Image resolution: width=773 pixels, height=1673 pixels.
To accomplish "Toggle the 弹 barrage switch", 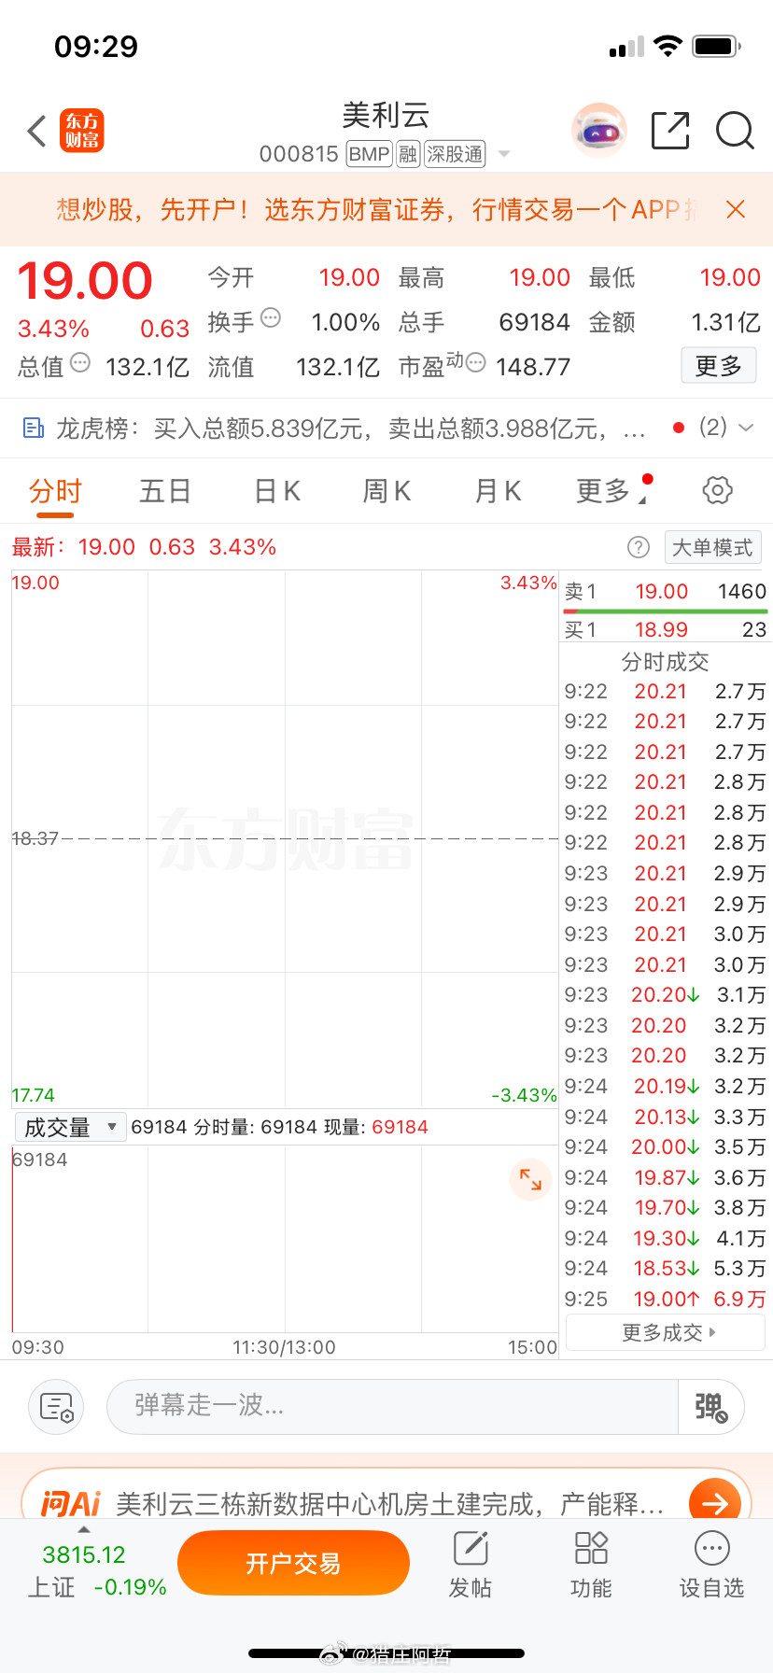I will (710, 1407).
